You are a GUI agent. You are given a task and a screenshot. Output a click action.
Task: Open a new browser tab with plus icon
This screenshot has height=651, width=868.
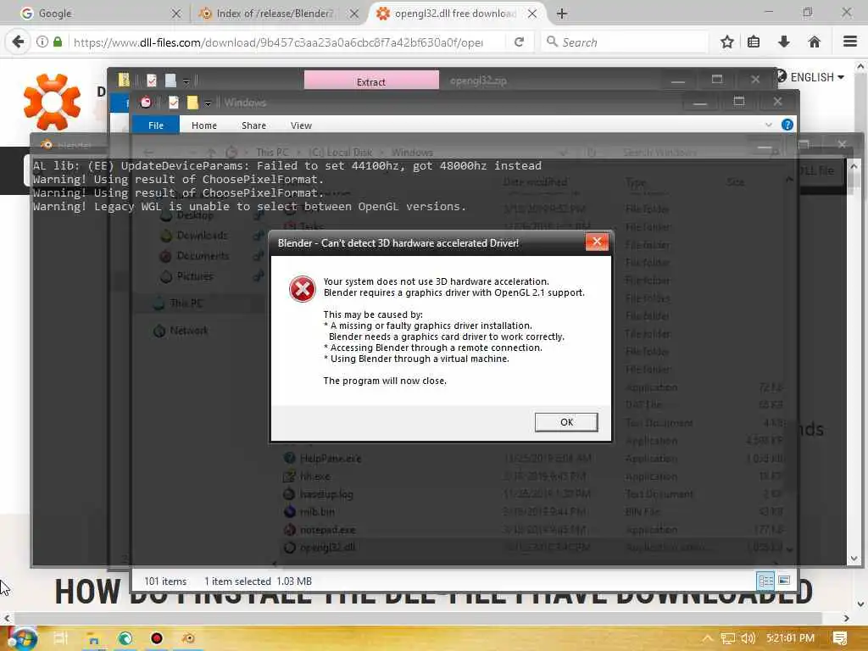(562, 14)
